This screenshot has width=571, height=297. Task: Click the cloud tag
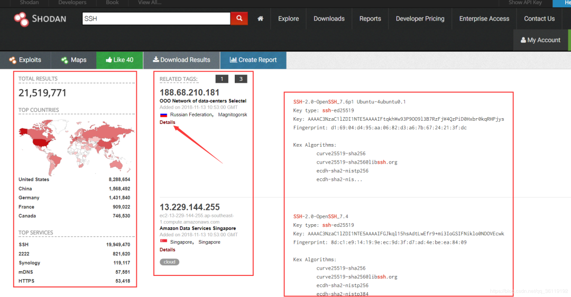[169, 262]
